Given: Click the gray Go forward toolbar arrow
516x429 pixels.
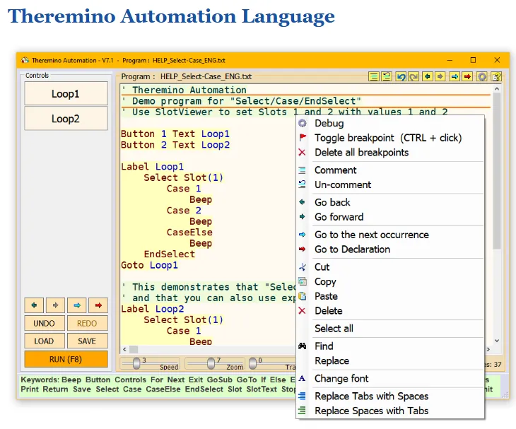Looking at the screenshot, I should 440,76.
